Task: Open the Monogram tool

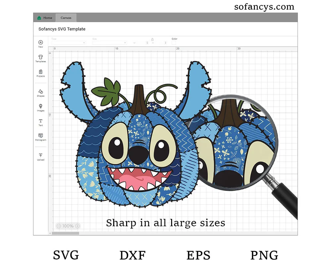Action: tap(41, 137)
